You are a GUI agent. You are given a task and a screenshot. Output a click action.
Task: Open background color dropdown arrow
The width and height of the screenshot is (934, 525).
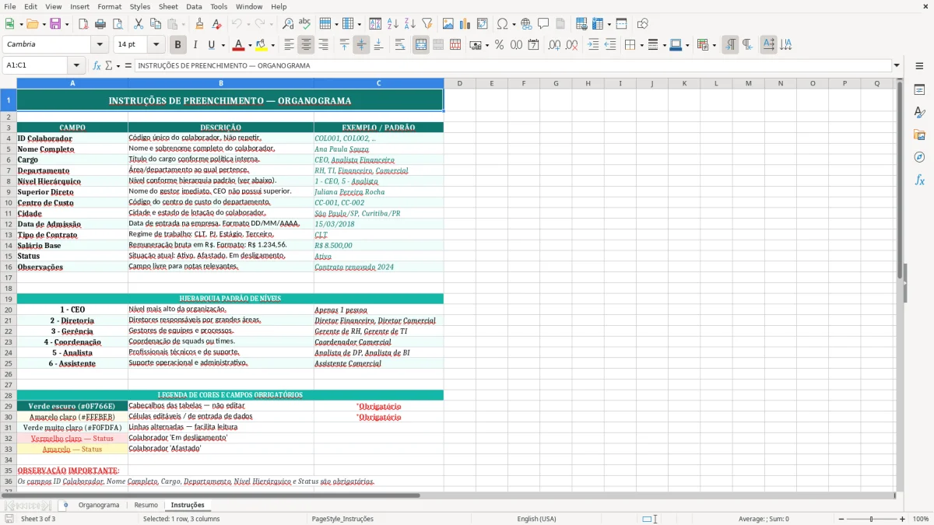coord(272,45)
